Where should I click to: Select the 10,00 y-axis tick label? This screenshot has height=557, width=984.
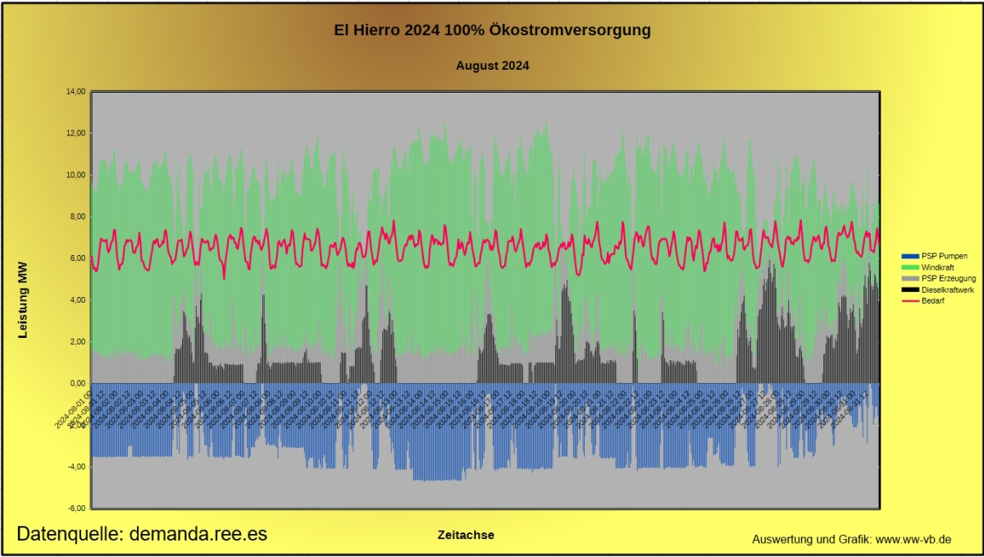75,175
